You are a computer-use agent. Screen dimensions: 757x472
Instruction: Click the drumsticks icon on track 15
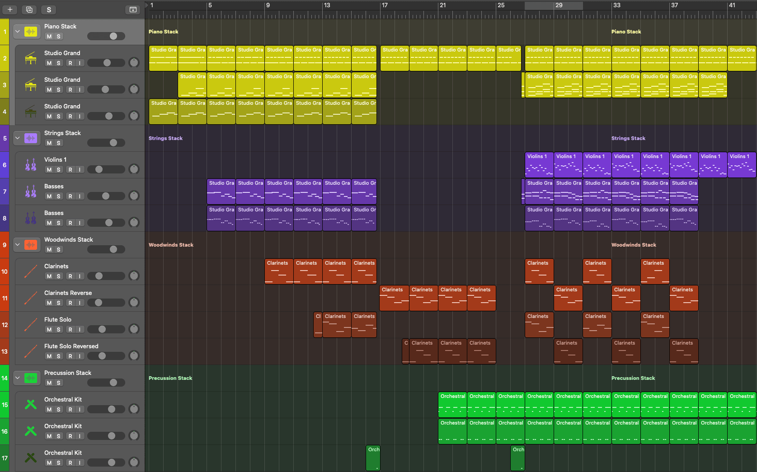(31, 405)
